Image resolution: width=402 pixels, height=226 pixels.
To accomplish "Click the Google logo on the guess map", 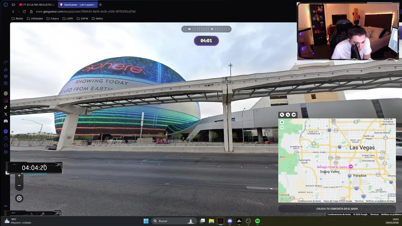I will coord(286,200).
